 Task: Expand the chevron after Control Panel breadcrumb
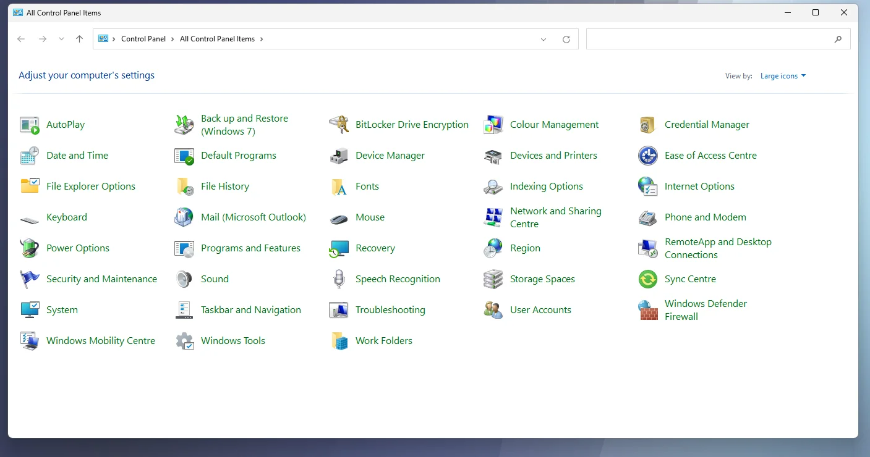click(x=173, y=39)
